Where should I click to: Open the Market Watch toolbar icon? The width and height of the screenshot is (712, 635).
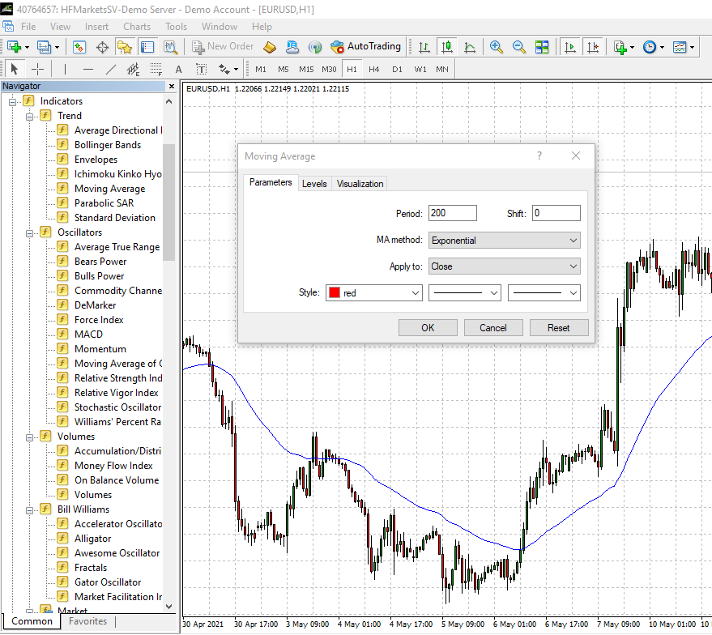pyautogui.click(x=79, y=47)
